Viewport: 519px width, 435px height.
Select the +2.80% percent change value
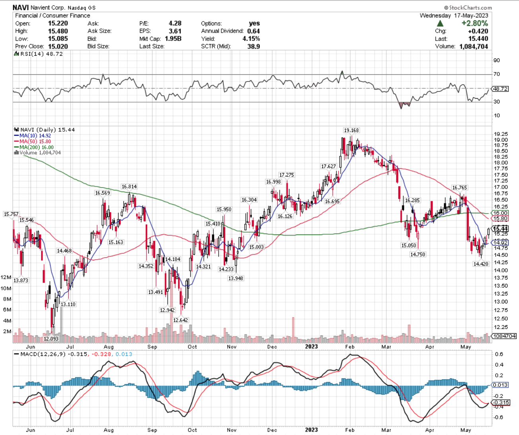475,23
